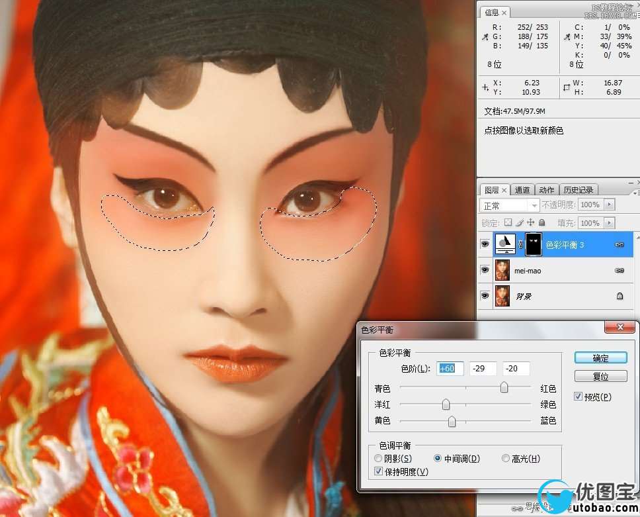Click the mei-mao layer thumbnail
The height and width of the screenshot is (517, 640).
pyautogui.click(x=502, y=270)
